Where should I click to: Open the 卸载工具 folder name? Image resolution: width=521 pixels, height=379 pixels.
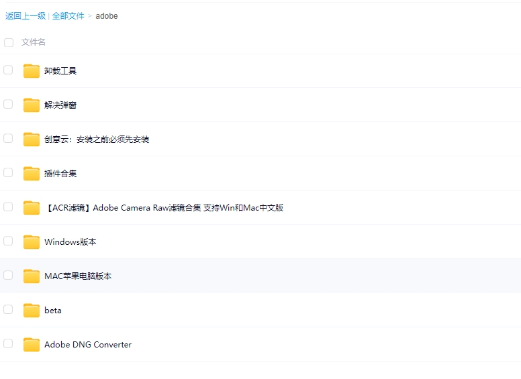click(x=60, y=71)
